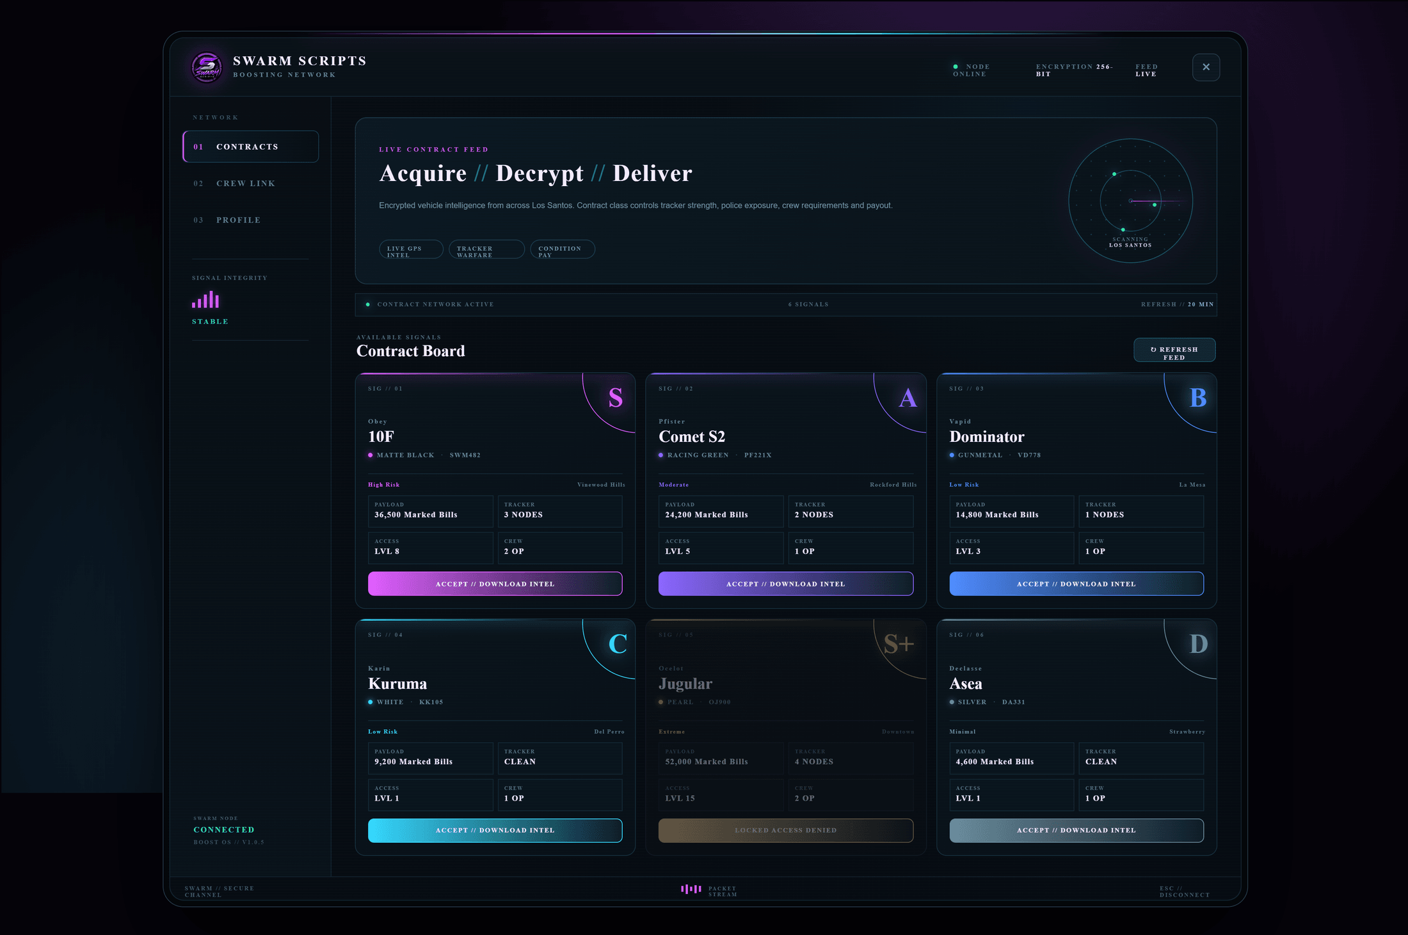Accept the Vapid Dominator contract
Image resolution: width=1408 pixels, height=935 pixels.
pyautogui.click(x=1076, y=584)
